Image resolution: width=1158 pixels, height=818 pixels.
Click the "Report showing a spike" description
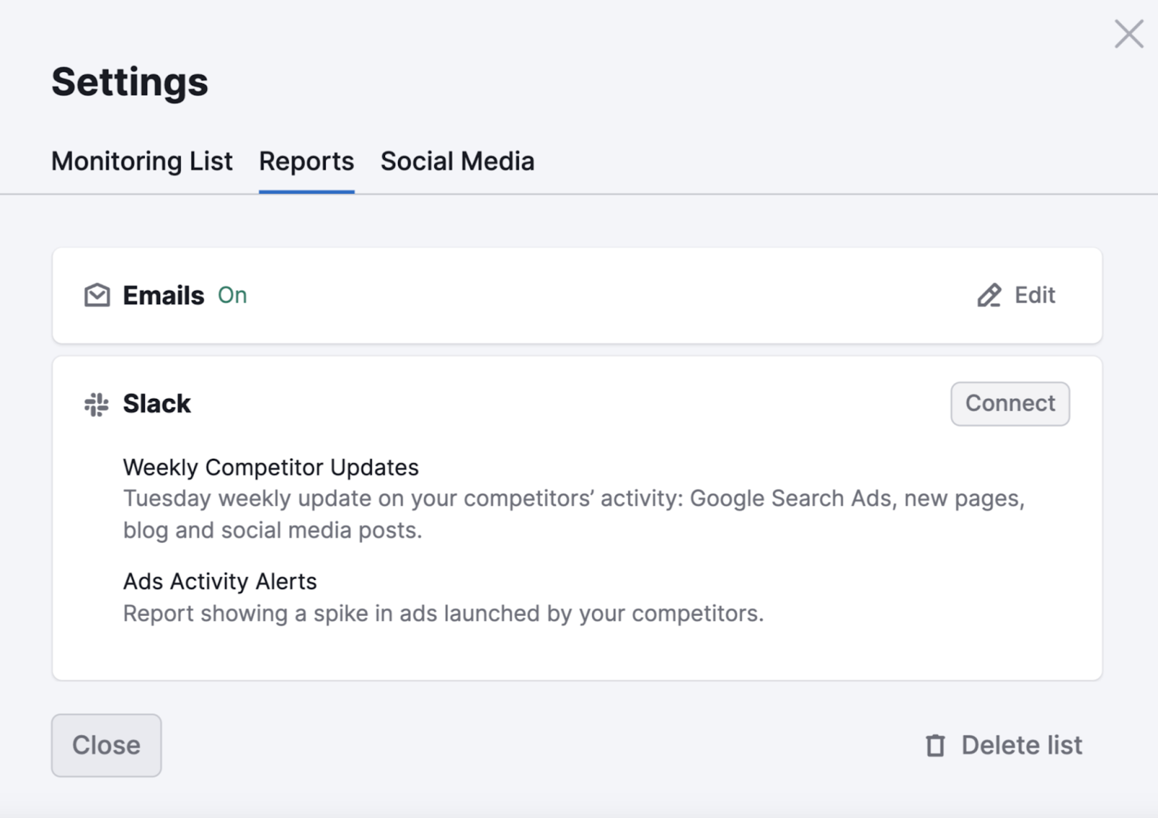[443, 614]
